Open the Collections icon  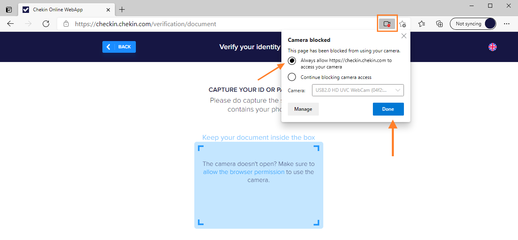point(440,24)
